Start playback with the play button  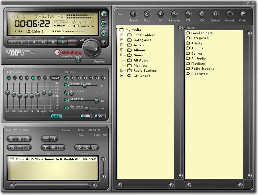(63, 42)
